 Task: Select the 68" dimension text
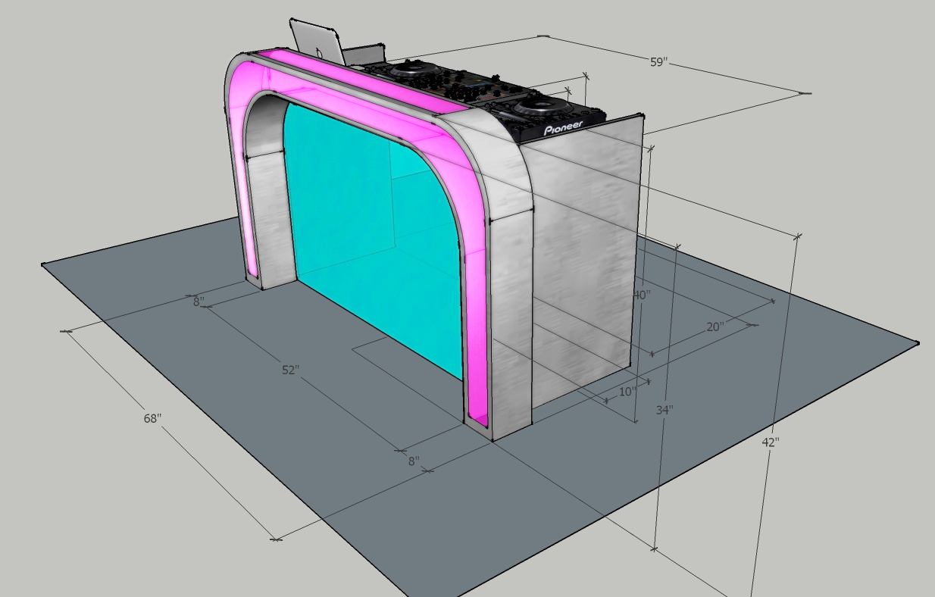coord(152,418)
